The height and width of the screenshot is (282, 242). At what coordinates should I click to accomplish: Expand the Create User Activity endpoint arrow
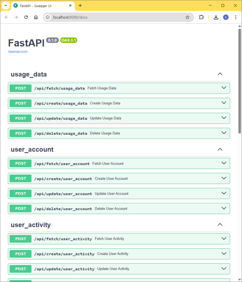coord(224,254)
